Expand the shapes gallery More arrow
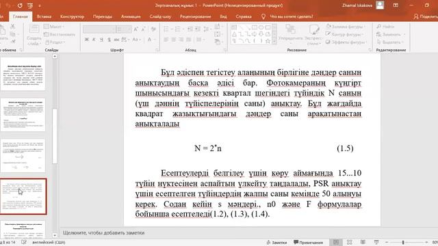Viewport: 438px width, 246px height. (274, 42)
